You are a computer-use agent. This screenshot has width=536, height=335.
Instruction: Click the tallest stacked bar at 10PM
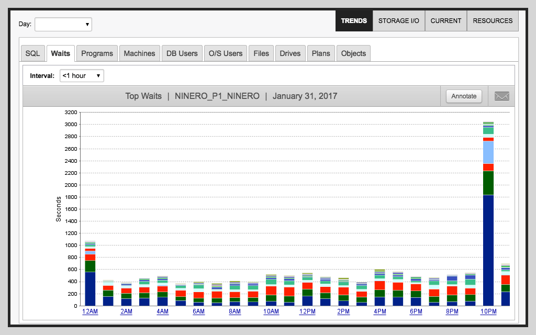[488, 209]
